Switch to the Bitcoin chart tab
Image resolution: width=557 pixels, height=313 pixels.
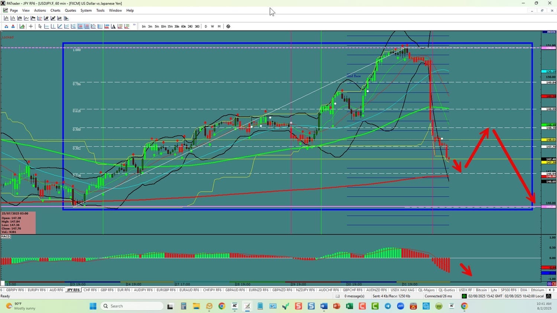[x=481, y=290]
